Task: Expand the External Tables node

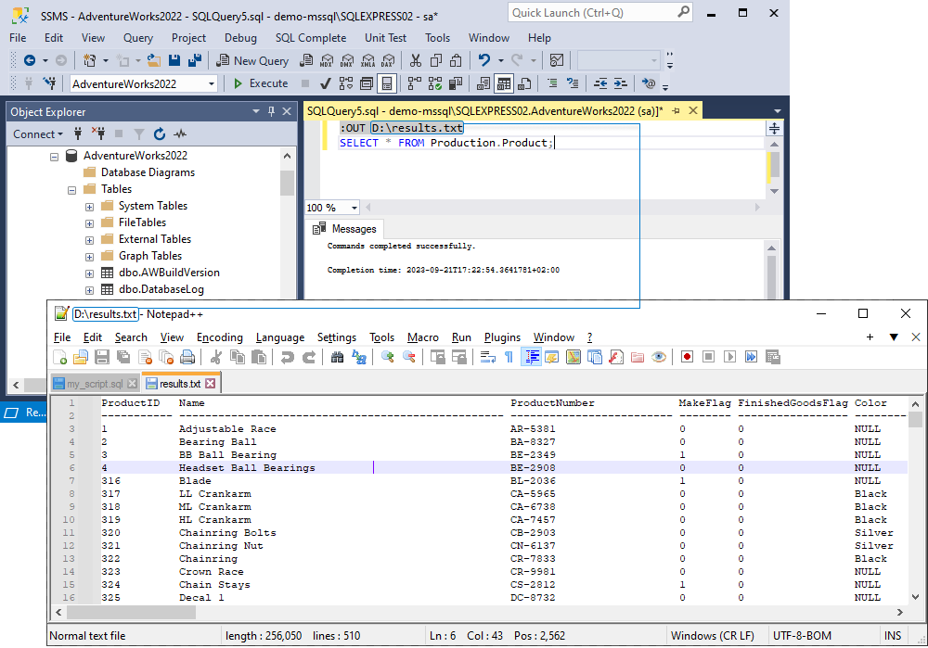Action: (x=89, y=240)
